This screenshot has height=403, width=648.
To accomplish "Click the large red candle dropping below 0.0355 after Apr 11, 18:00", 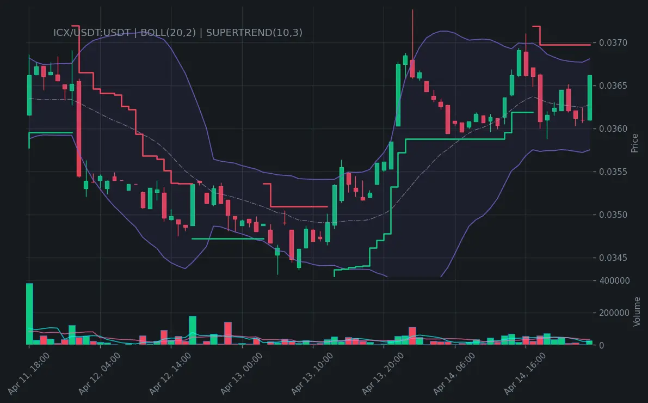I will click(79, 129).
